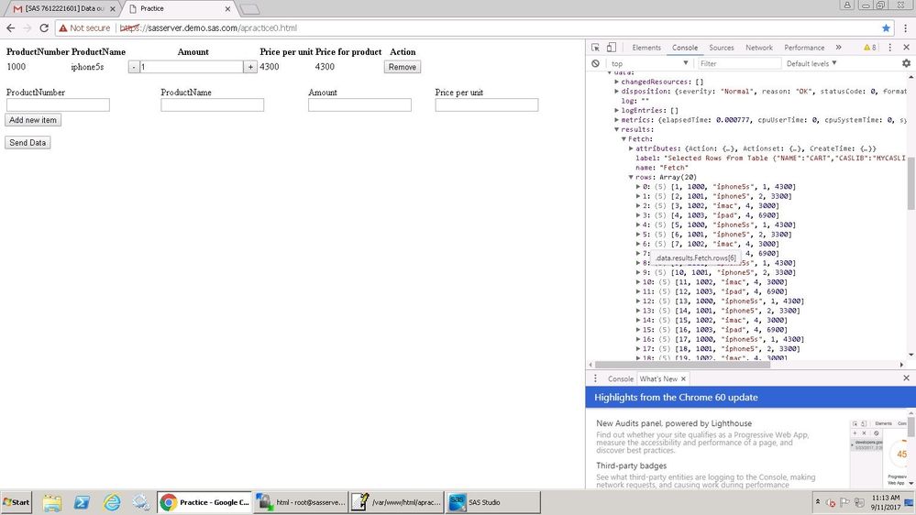
Task: Open console settings gear icon
Action: (x=906, y=63)
